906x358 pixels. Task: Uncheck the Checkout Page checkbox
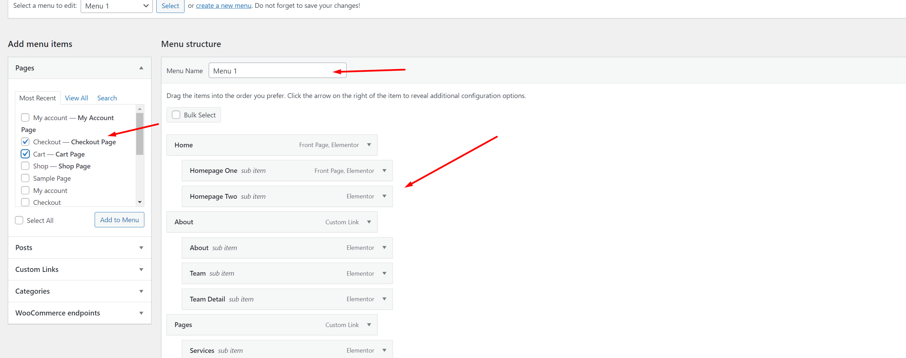pos(25,142)
